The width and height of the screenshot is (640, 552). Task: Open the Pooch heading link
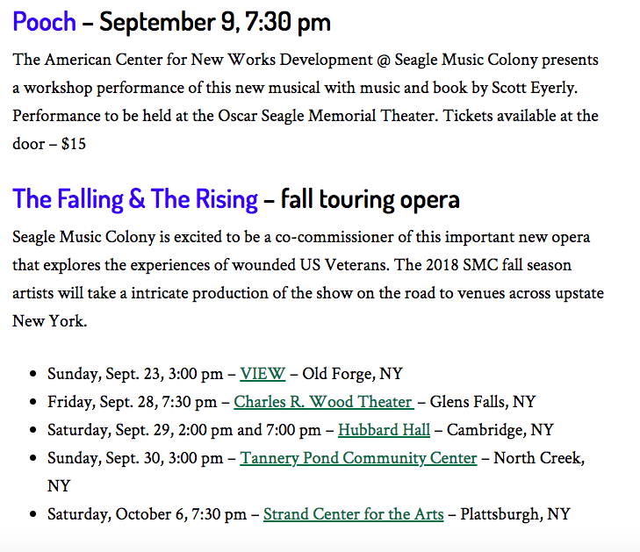pos(44,22)
